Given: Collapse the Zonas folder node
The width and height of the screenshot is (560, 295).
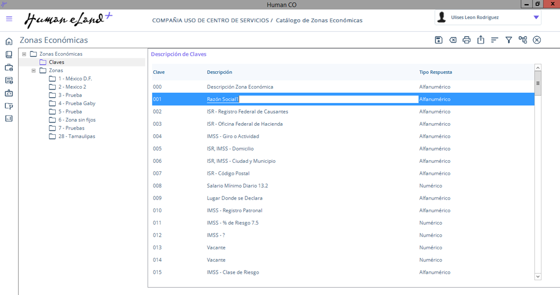Looking at the screenshot, I should click(33, 71).
